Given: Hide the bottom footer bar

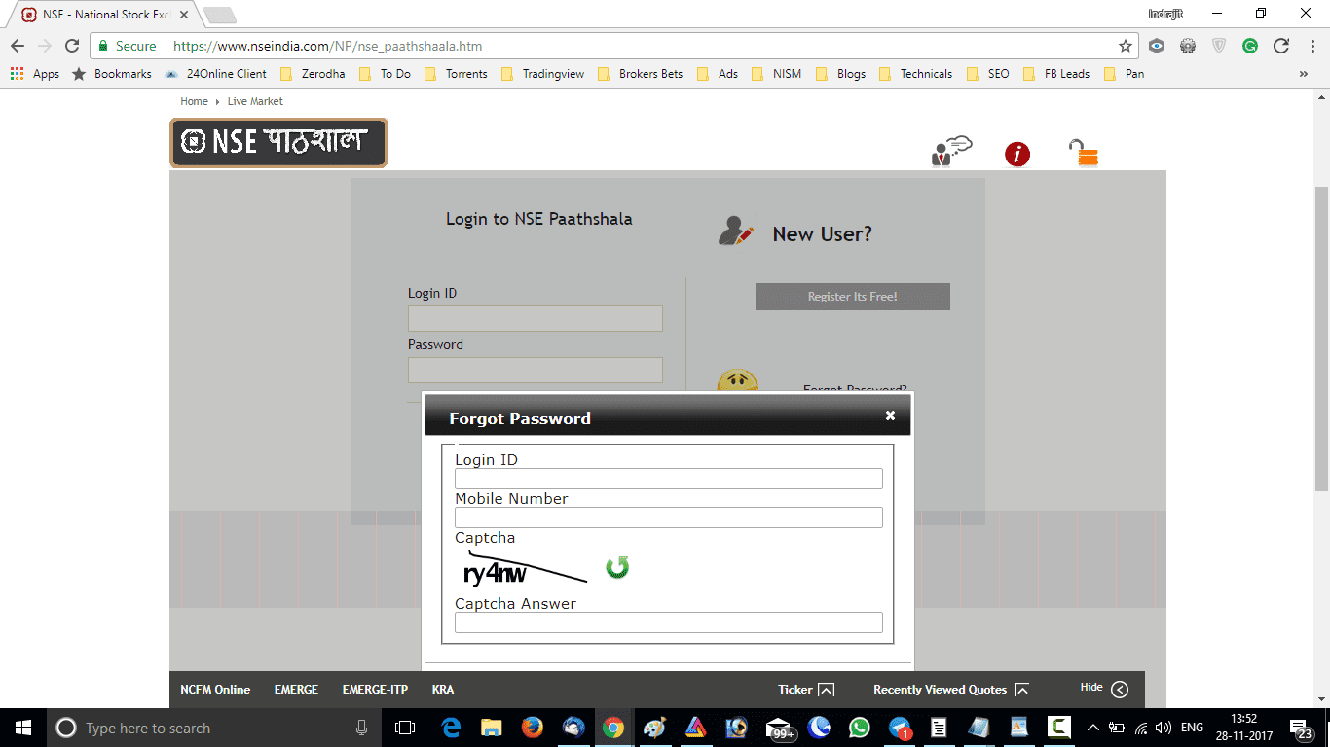Looking at the screenshot, I should (x=1104, y=689).
